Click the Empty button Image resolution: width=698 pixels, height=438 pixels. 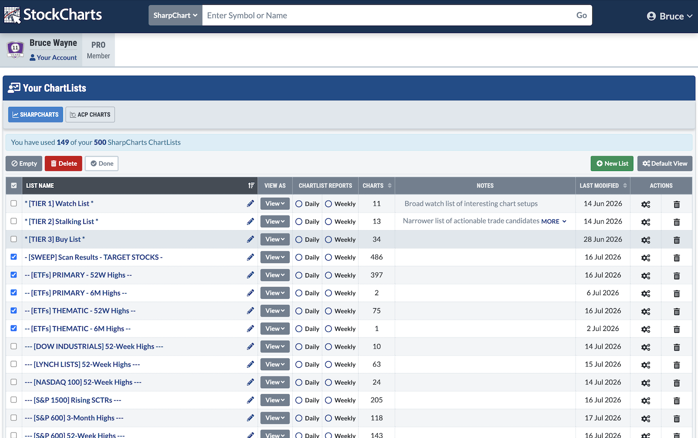pos(24,163)
